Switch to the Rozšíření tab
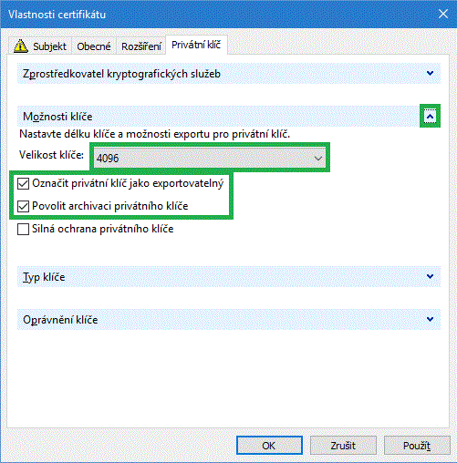457x463 pixels. click(x=141, y=46)
